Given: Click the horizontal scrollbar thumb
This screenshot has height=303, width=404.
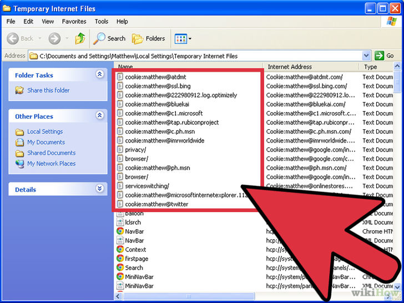Looking at the screenshot, I should coord(188,296).
